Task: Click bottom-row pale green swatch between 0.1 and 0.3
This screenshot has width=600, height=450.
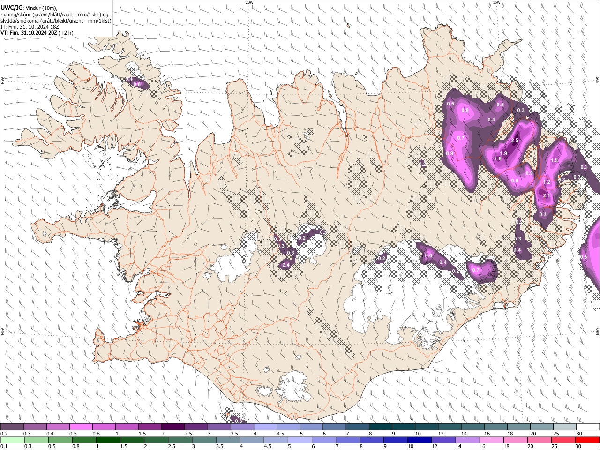Action: pyautogui.click(x=12, y=440)
